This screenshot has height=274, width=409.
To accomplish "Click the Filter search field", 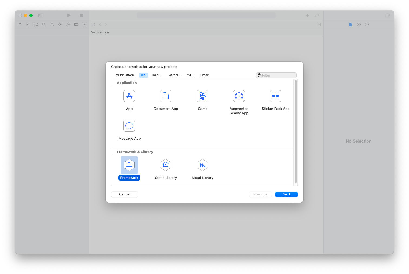I will click(x=276, y=75).
